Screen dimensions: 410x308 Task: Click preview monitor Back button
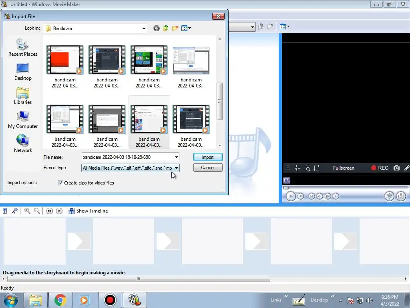(x=312, y=196)
